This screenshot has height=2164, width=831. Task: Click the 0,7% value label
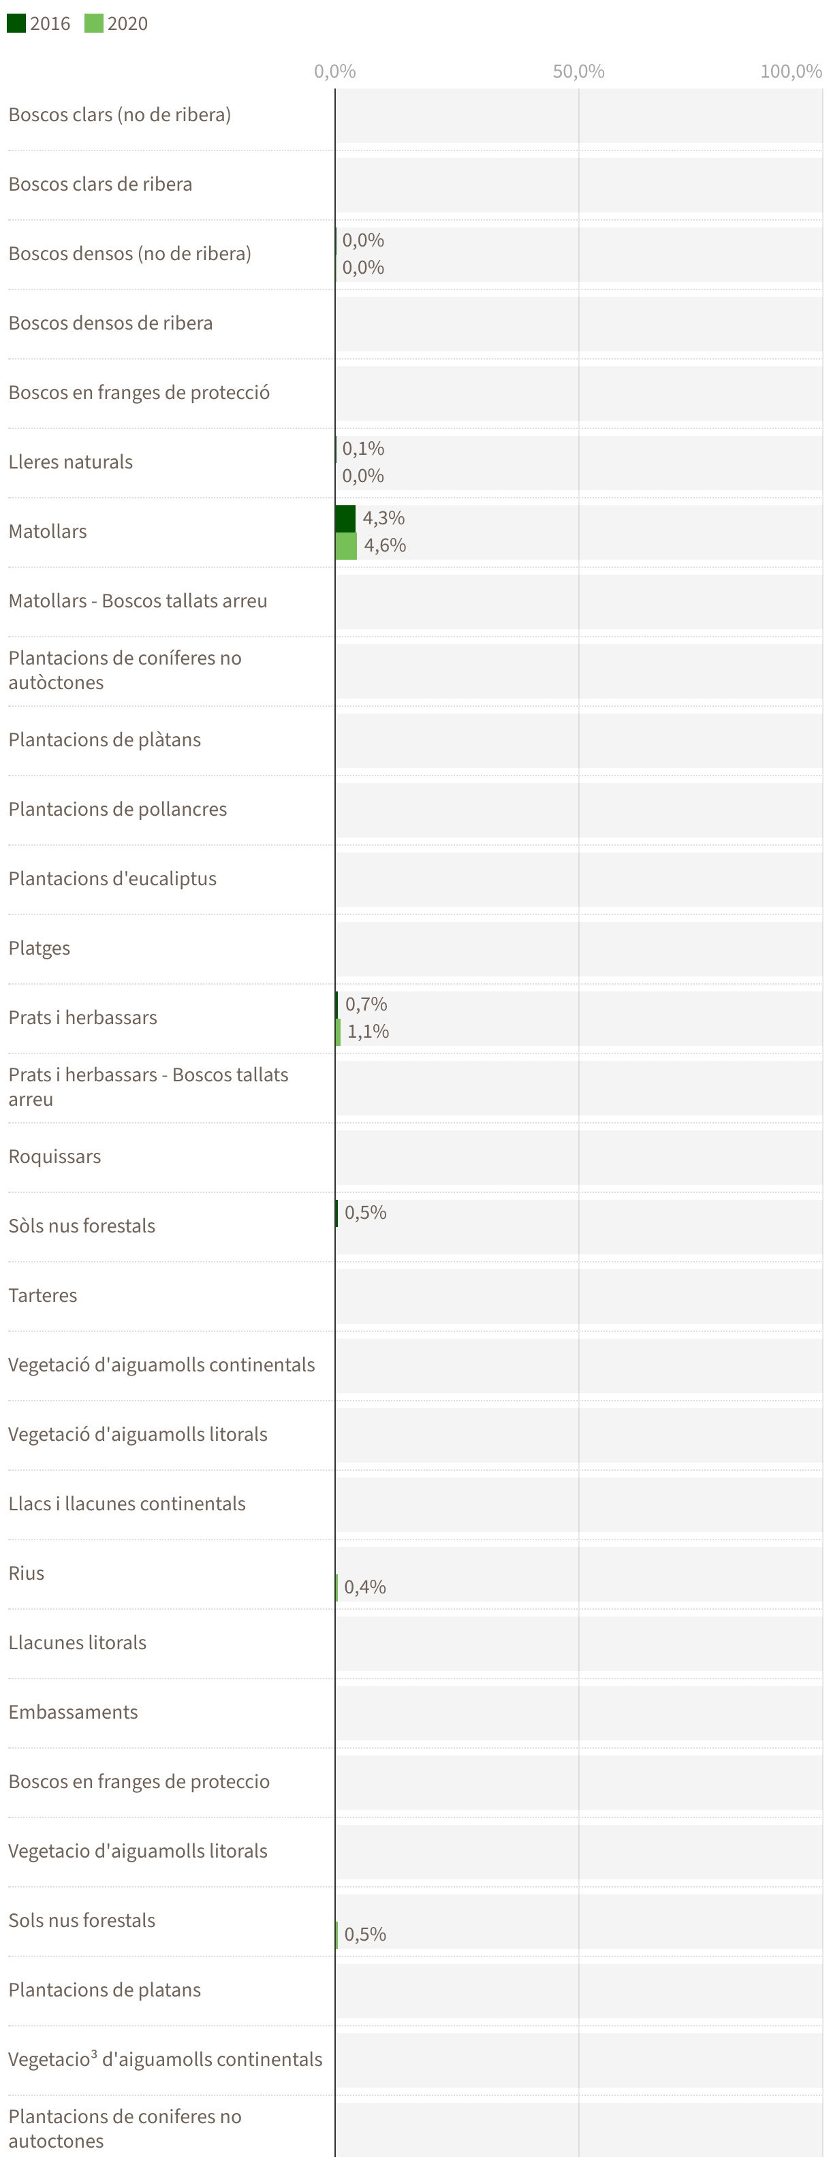tap(366, 1004)
